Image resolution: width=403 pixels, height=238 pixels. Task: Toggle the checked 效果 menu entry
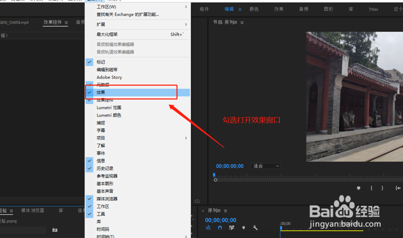click(x=137, y=92)
